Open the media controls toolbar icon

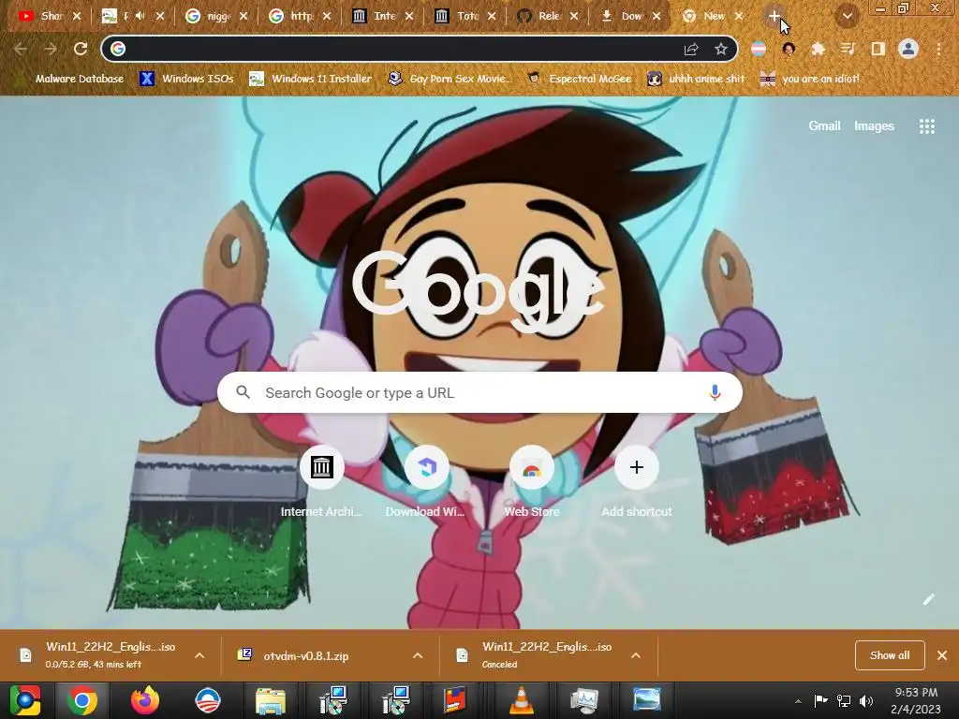(848, 49)
